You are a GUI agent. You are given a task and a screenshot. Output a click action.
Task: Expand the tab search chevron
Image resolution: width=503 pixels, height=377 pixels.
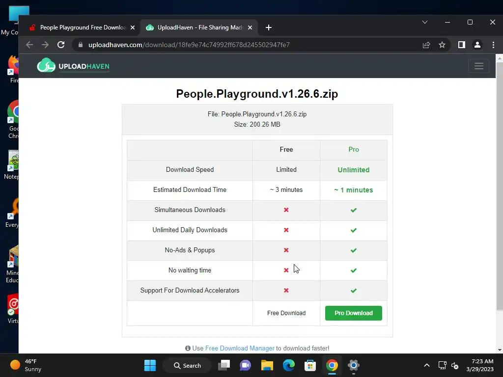[x=425, y=22]
